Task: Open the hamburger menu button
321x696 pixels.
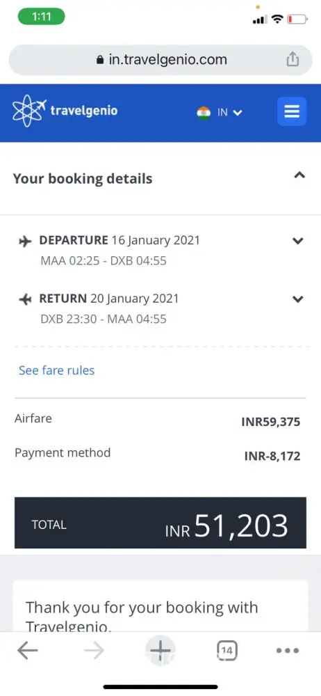Action: tap(292, 111)
